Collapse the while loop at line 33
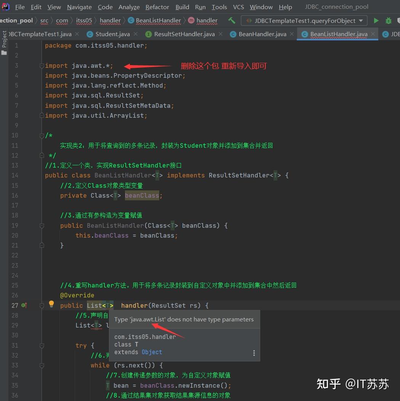 click(x=42, y=366)
